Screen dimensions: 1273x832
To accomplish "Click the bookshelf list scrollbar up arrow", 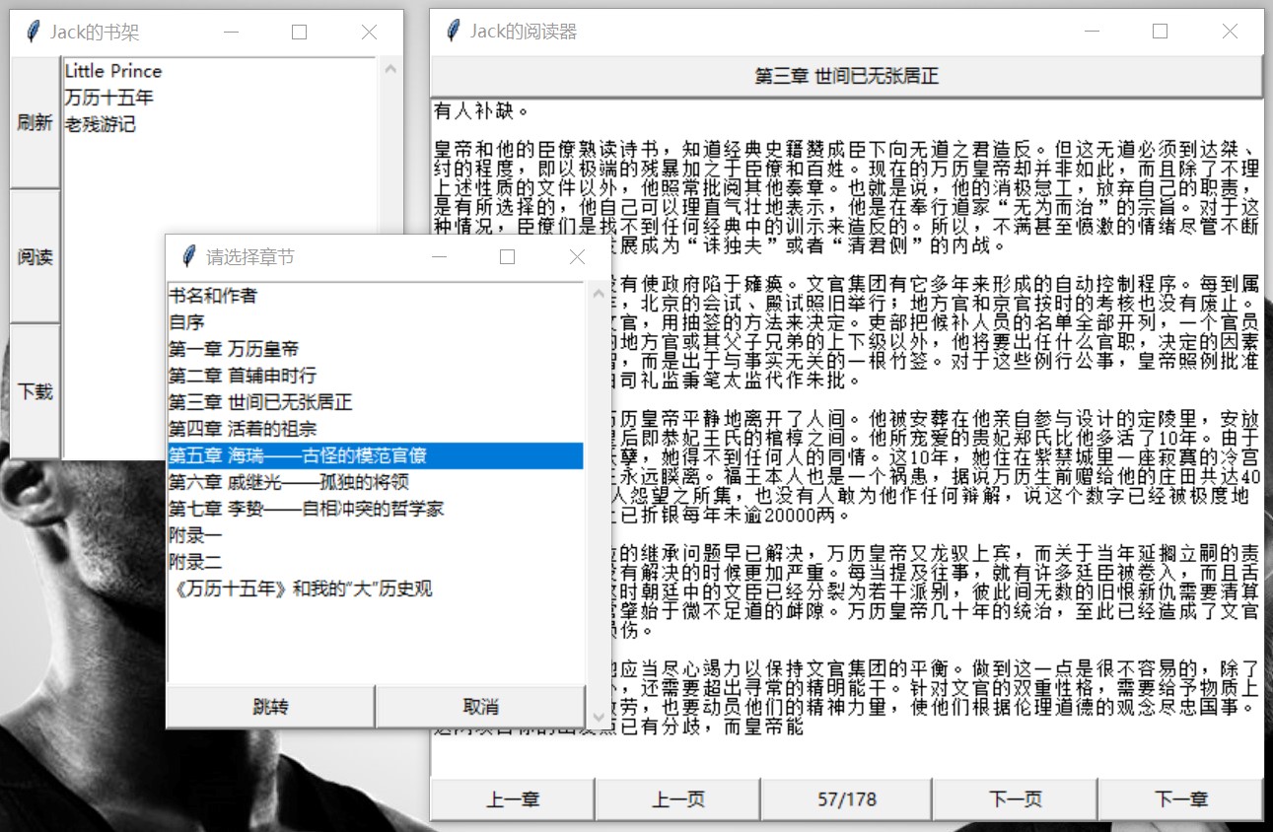I will 389,70.
